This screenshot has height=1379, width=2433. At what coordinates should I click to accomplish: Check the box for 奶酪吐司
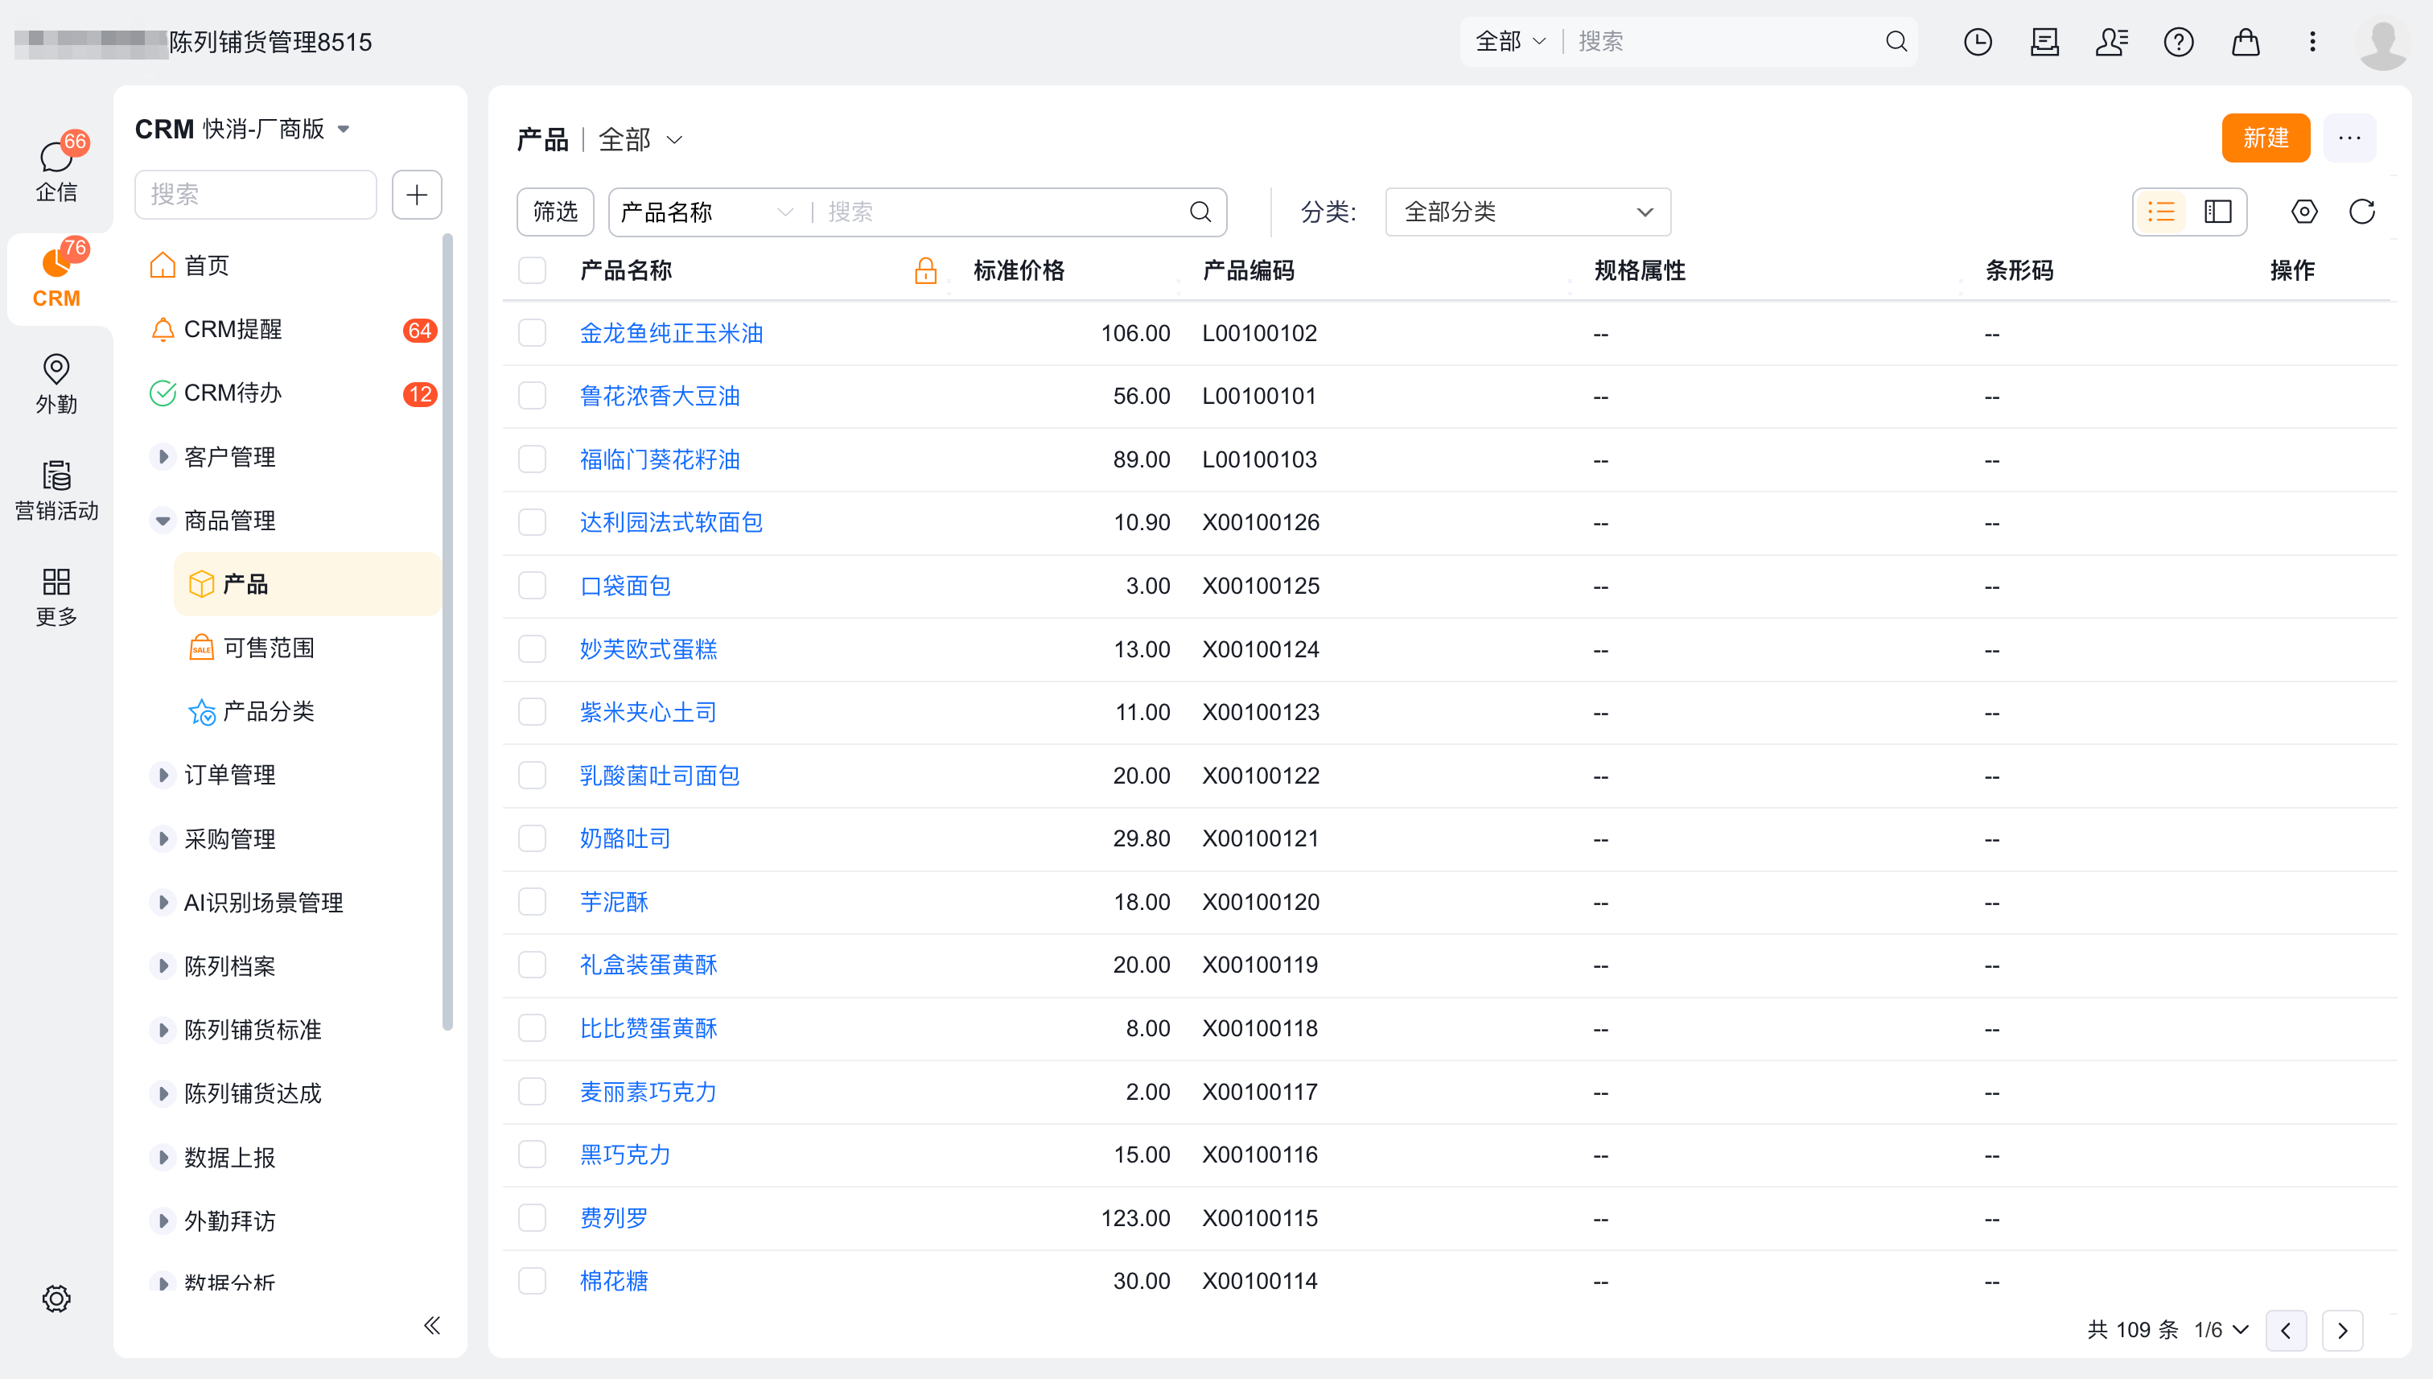tap(533, 838)
